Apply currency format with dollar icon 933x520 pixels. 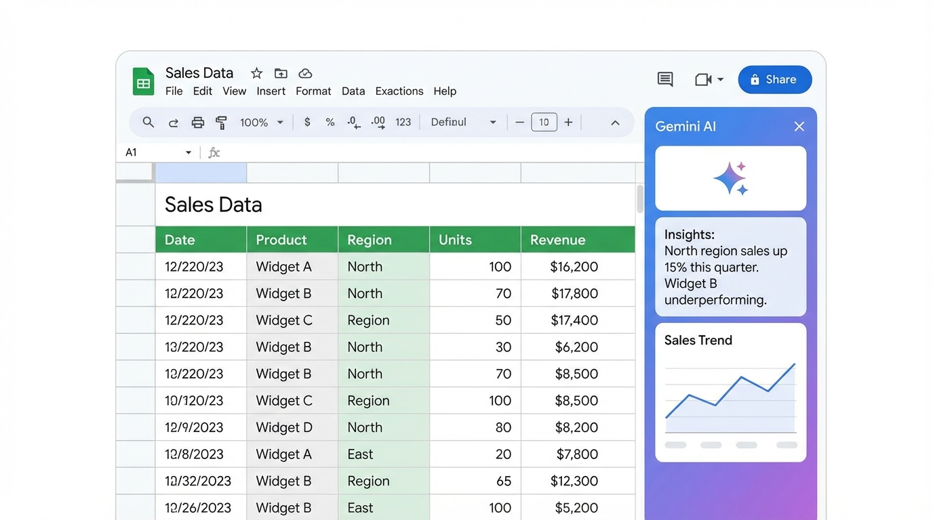coord(307,123)
